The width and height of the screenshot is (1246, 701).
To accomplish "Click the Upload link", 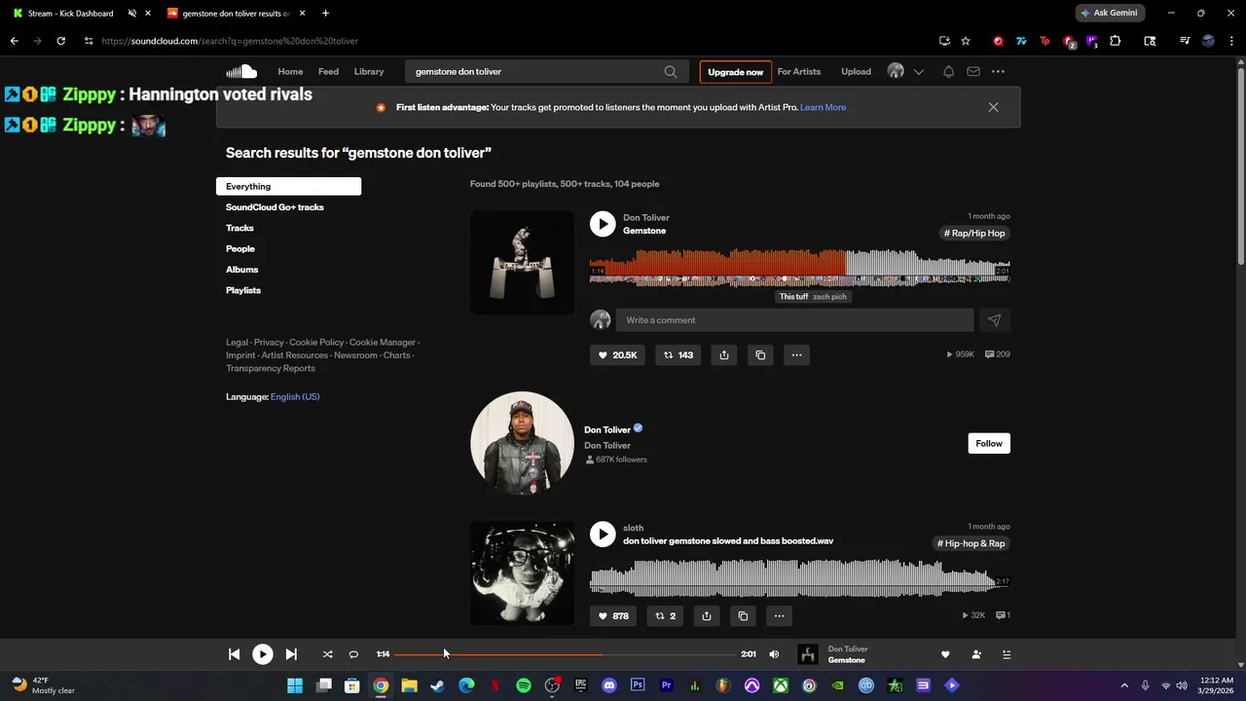I will (x=857, y=71).
